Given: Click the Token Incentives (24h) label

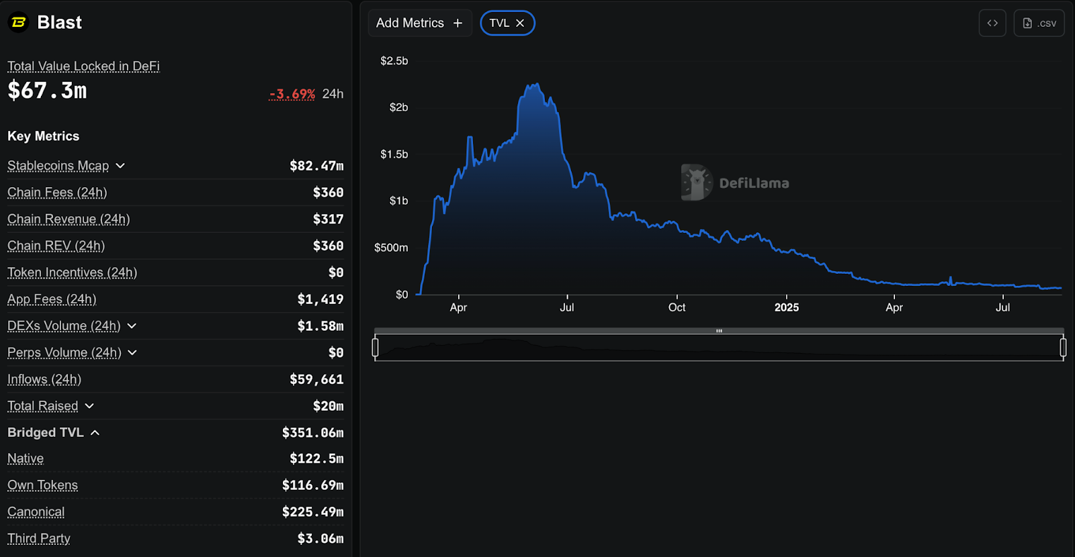Looking at the screenshot, I should (x=72, y=272).
